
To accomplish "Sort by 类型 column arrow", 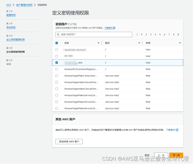I will [180, 43].
